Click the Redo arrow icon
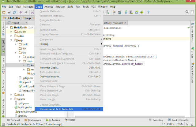The image size is (196, 127). 26,12
